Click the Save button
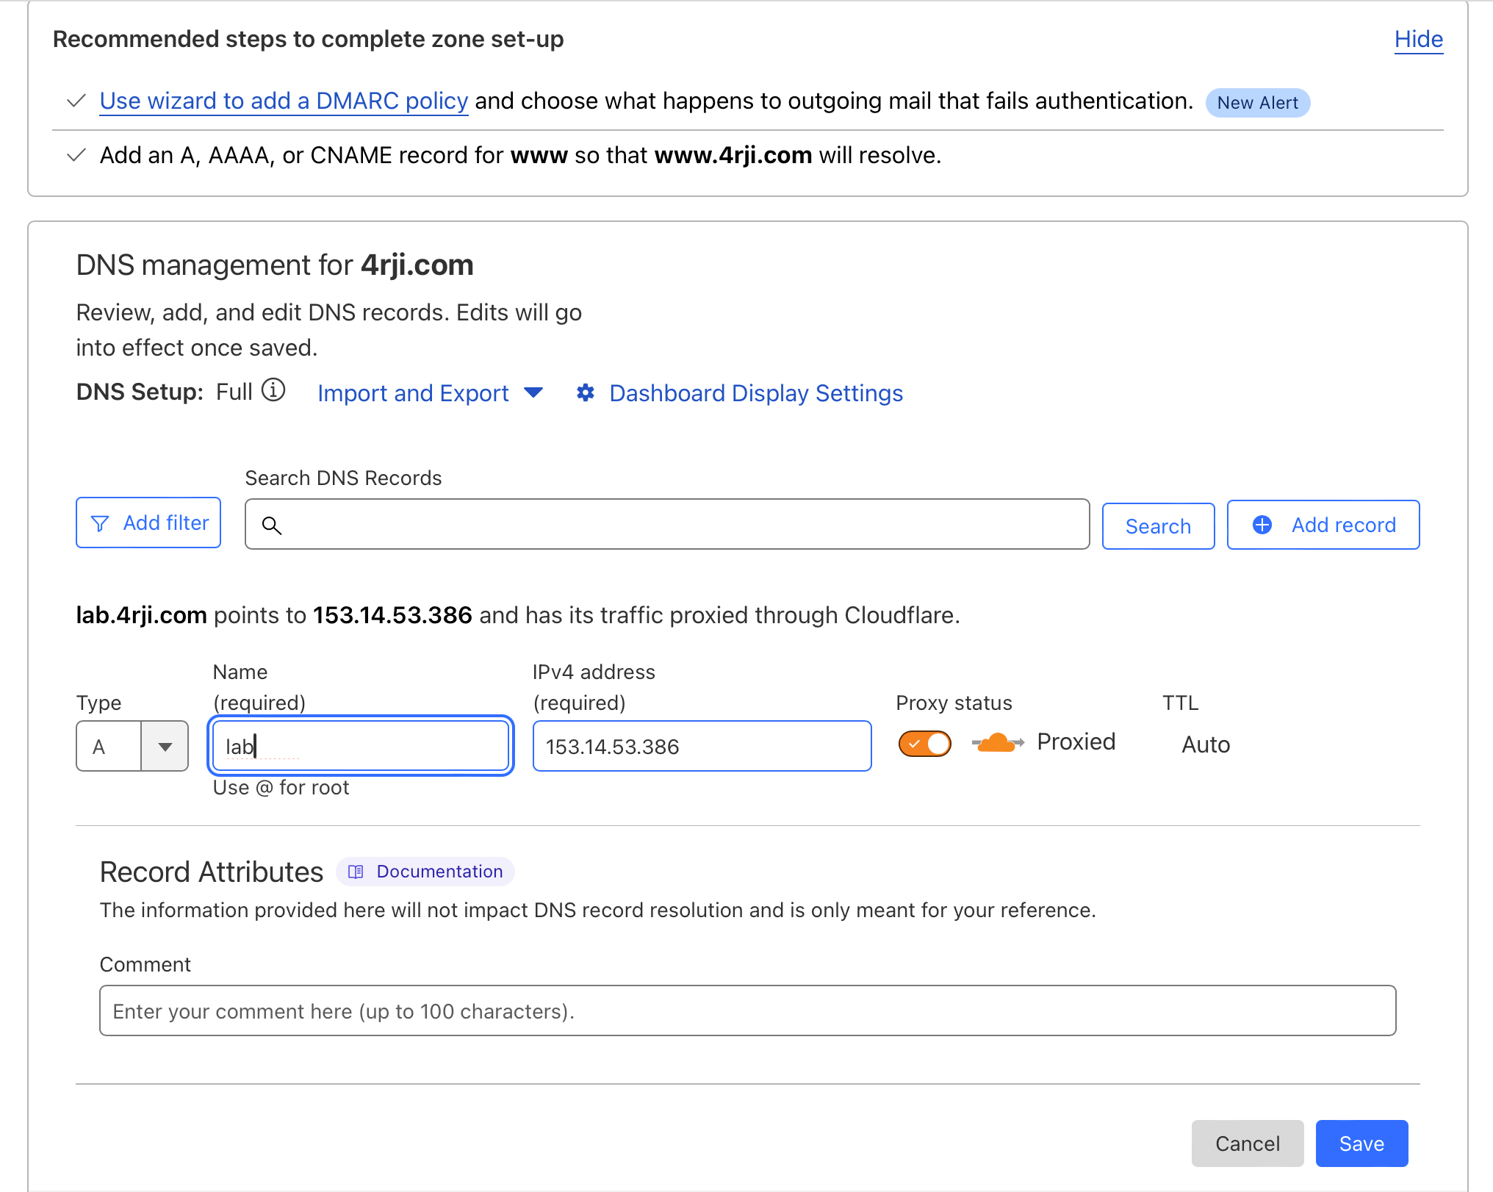This screenshot has width=1493, height=1192. coord(1361,1143)
